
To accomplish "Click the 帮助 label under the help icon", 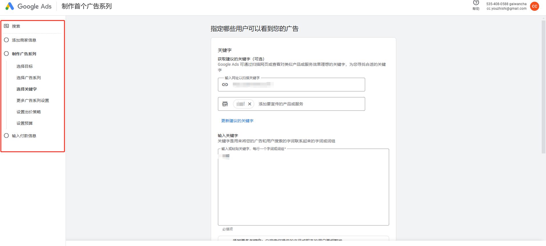I will [x=476, y=9].
